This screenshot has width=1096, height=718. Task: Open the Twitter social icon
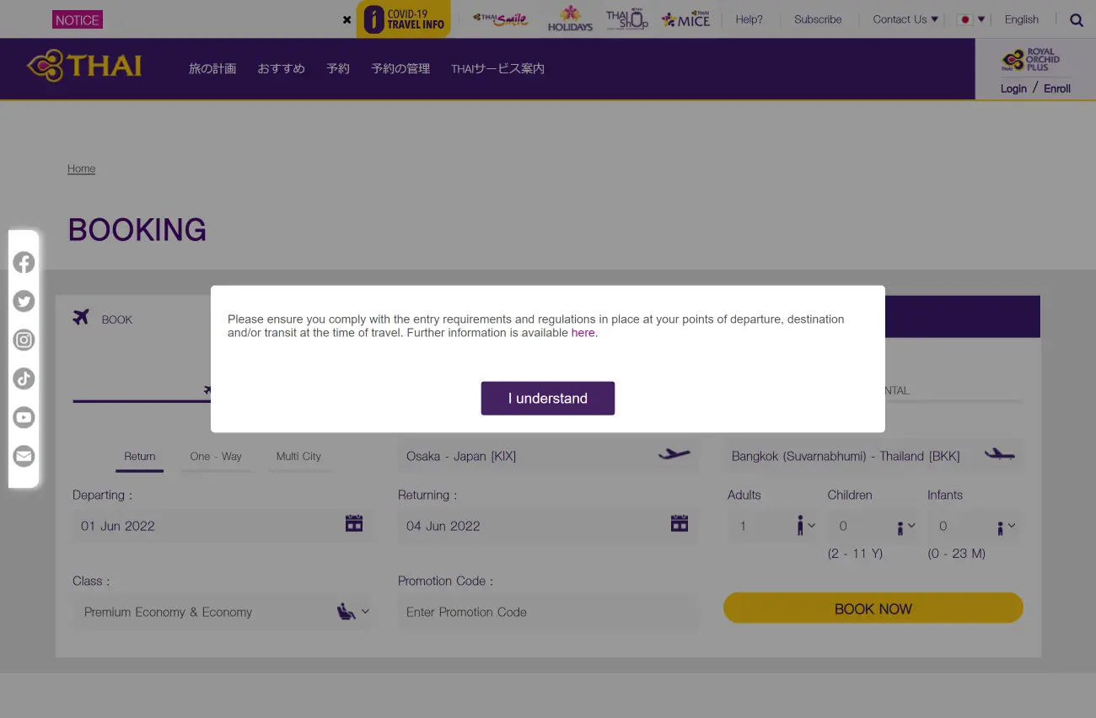[x=24, y=301]
